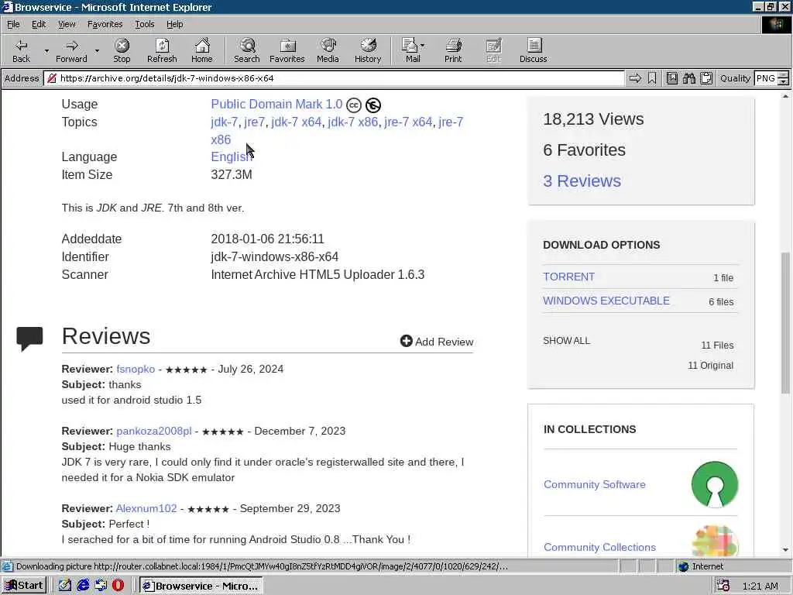
Task: Focus the address bar URL field
Action: coord(334,78)
